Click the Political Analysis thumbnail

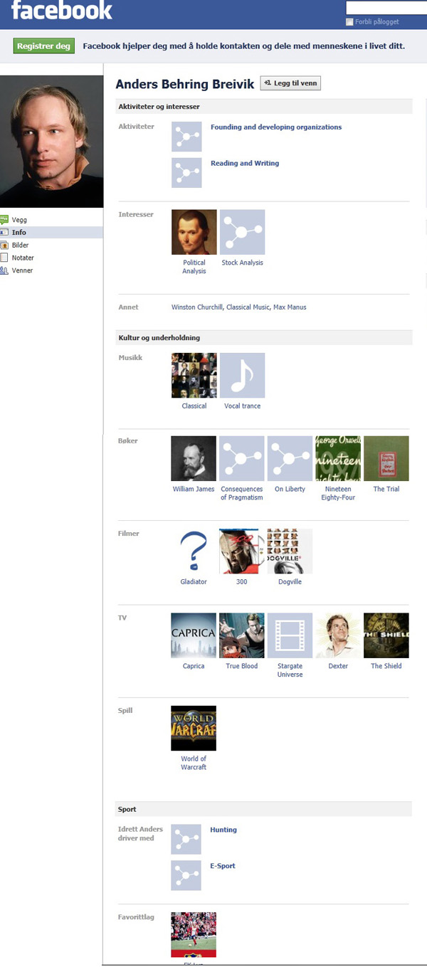click(194, 232)
